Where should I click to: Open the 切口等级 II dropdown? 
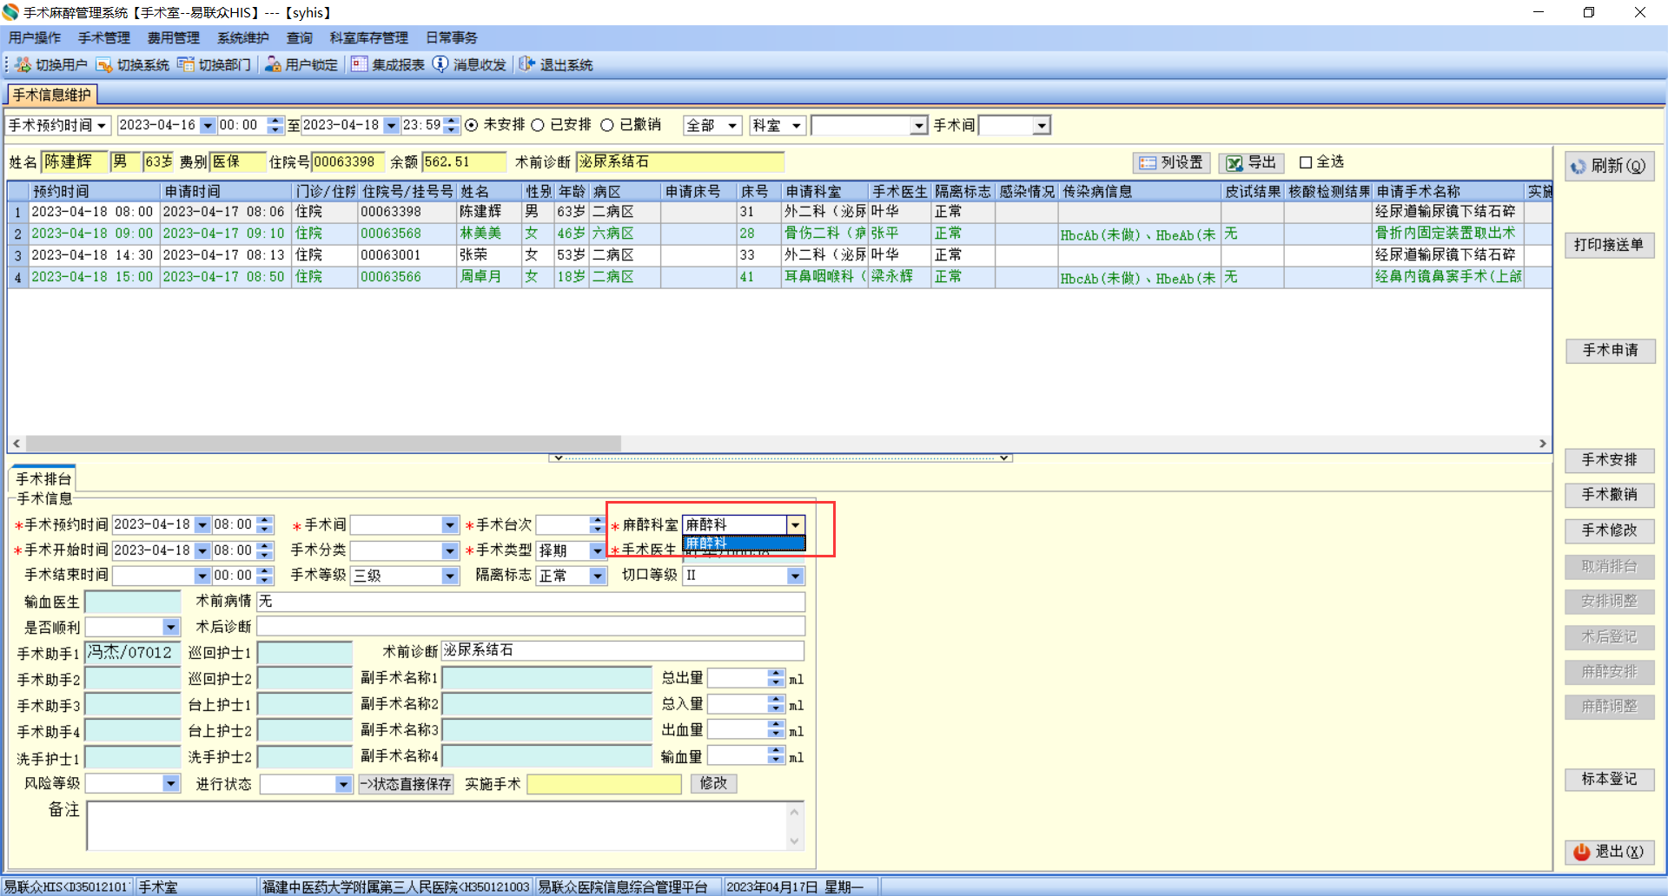pos(795,576)
